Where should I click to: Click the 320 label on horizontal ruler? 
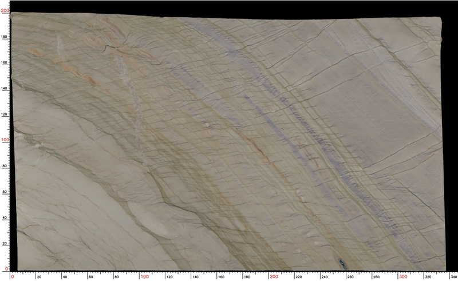coord(428,276)
